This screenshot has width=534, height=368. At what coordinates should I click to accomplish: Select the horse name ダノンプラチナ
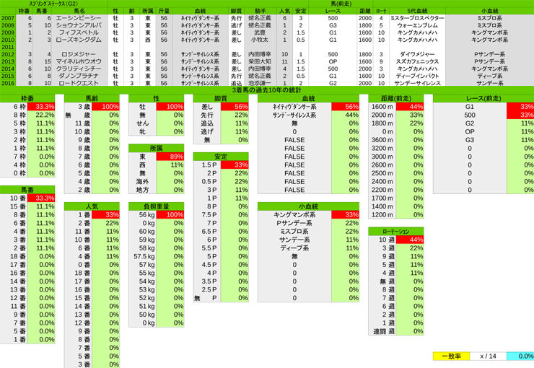(79, 76)
